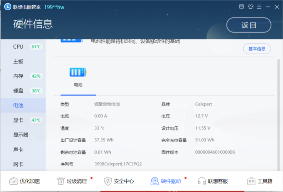Select 主板 in the sidebar
The width and height of the screenshot is (283, 192).
[x=18, y=61]
